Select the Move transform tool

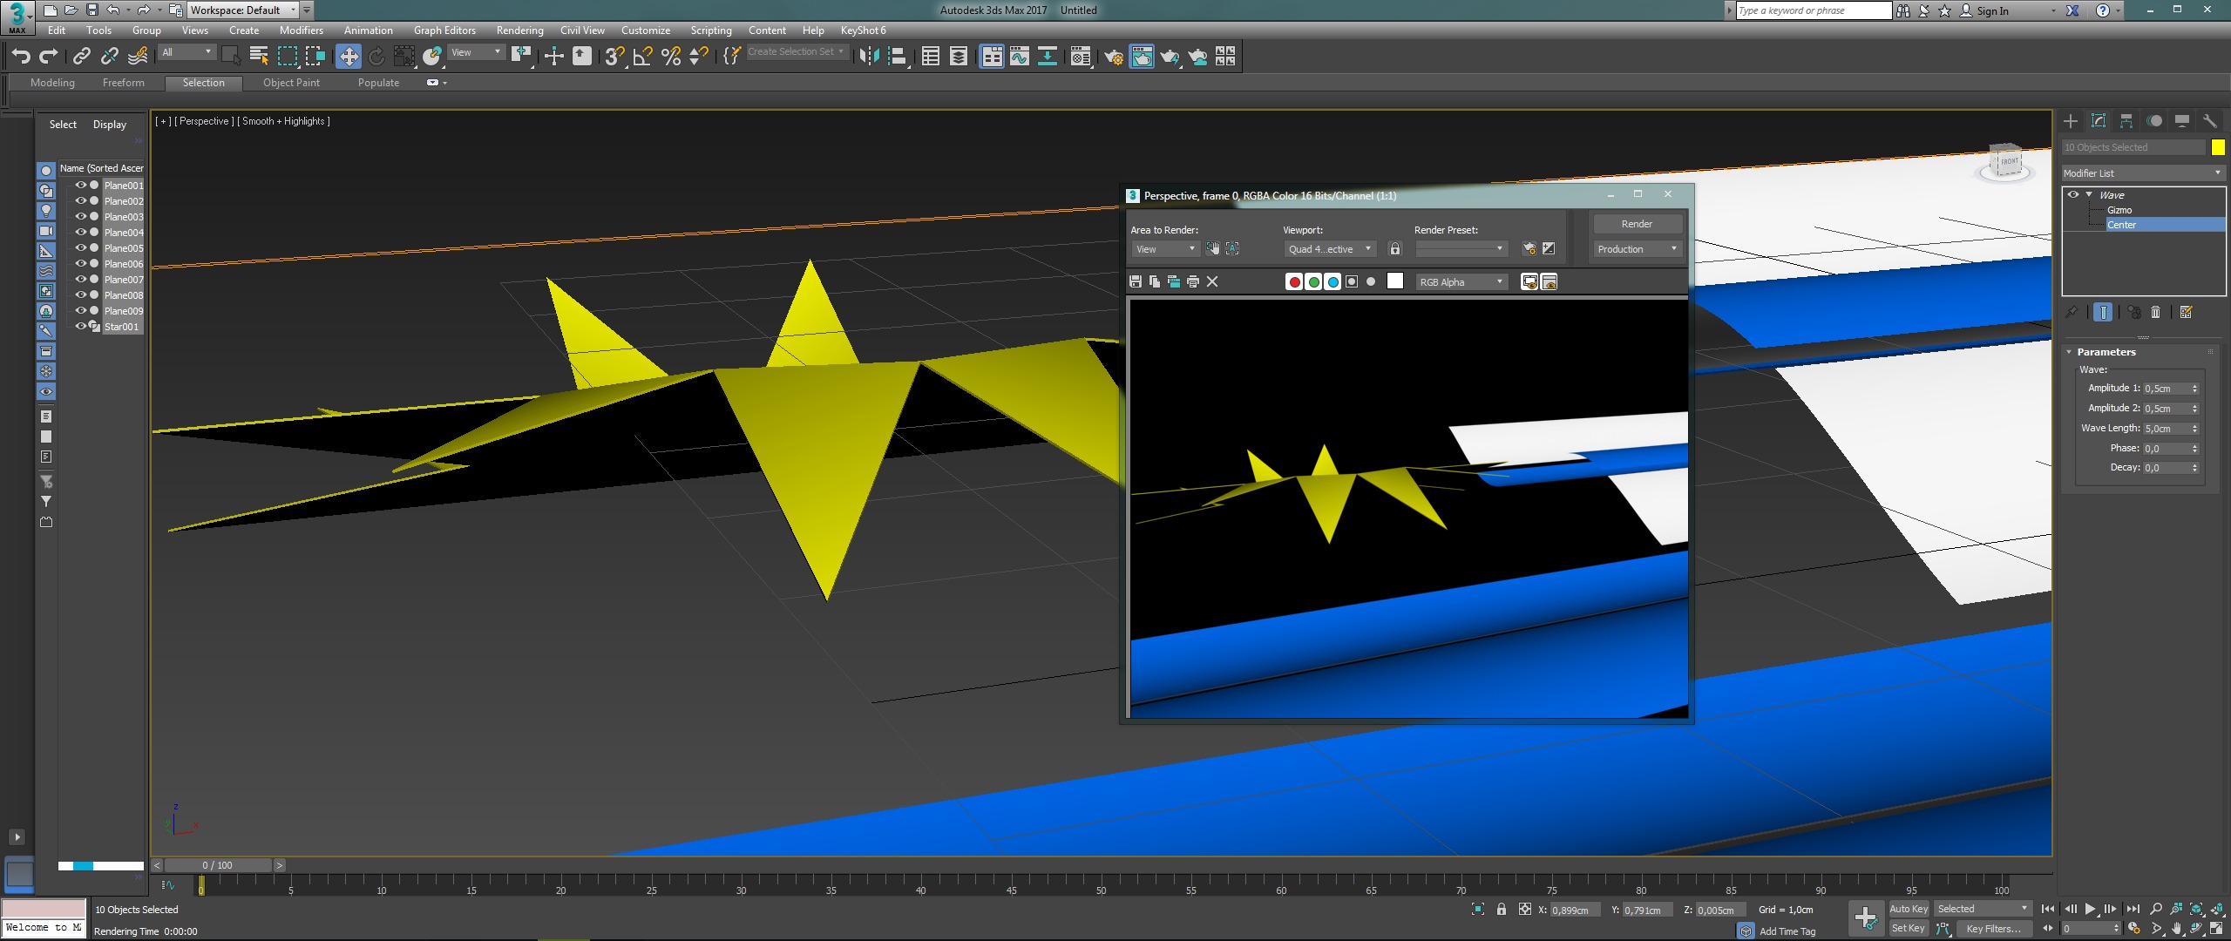349,57
